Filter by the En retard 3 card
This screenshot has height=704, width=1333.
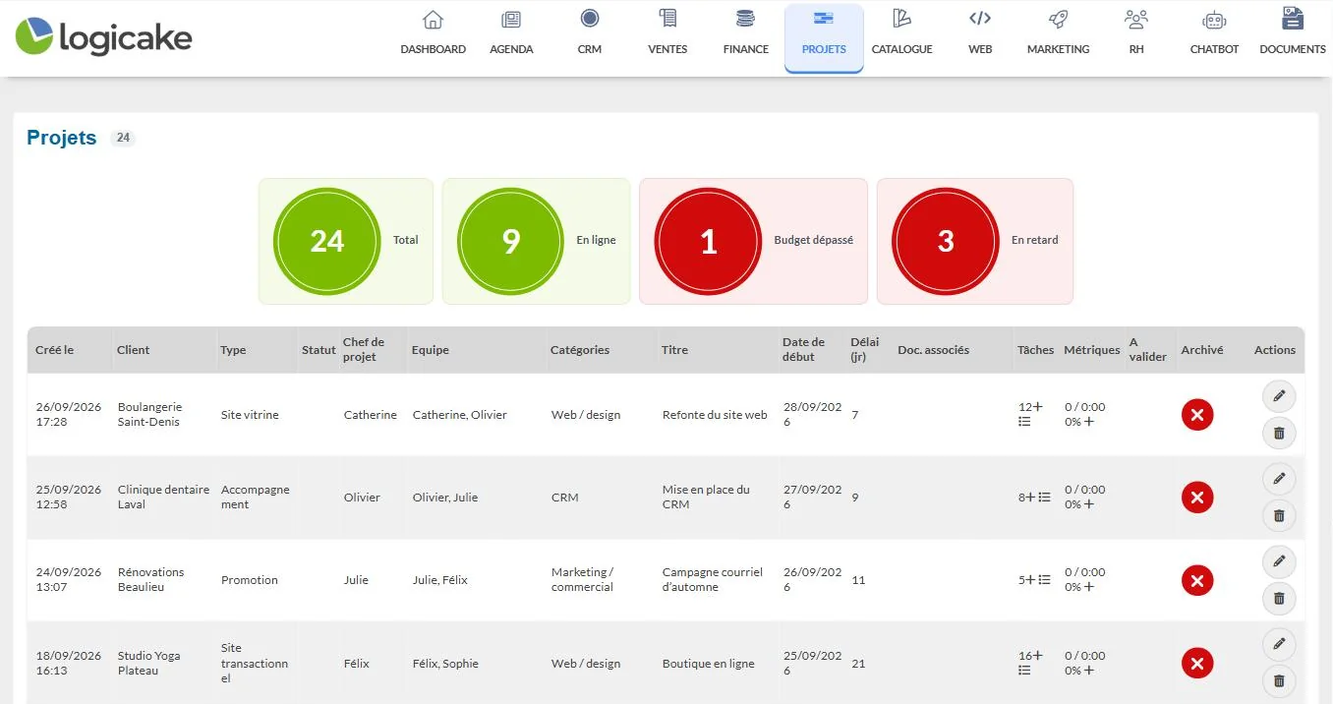pos(975,241)
